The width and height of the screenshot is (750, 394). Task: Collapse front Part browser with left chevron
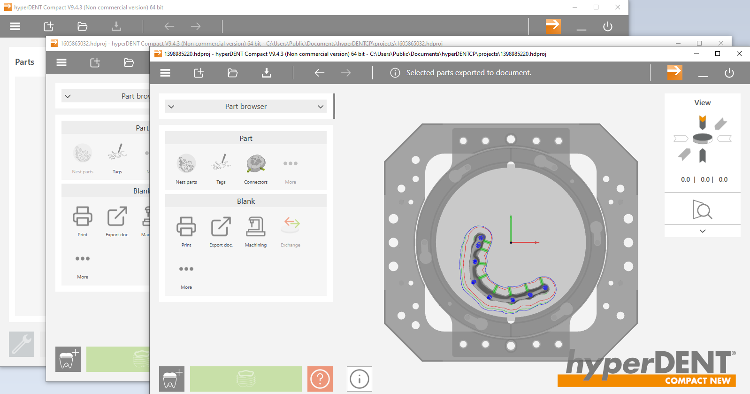coord(171,107)
